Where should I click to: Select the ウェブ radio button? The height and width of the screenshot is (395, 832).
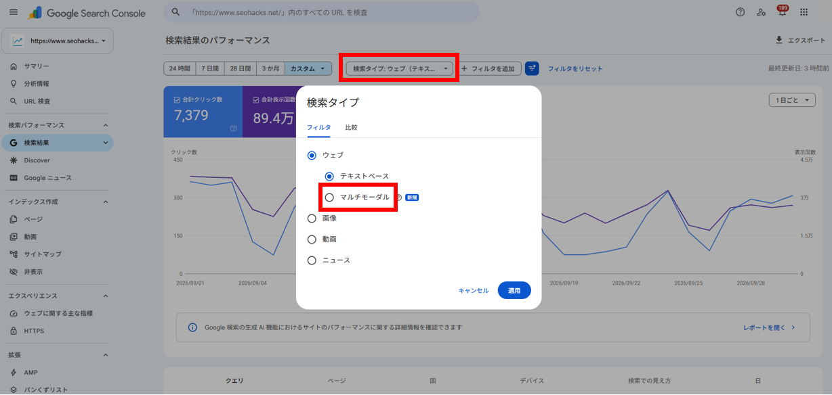[312, 156]
